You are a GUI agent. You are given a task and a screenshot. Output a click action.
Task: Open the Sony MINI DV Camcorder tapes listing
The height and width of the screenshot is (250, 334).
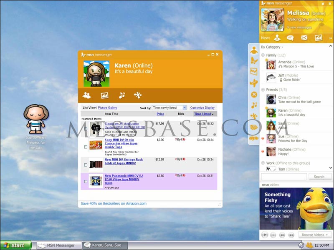pos(121,143)
